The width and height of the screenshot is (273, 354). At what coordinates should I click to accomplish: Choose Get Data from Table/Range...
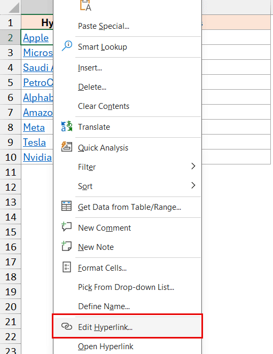coord(130,207)
